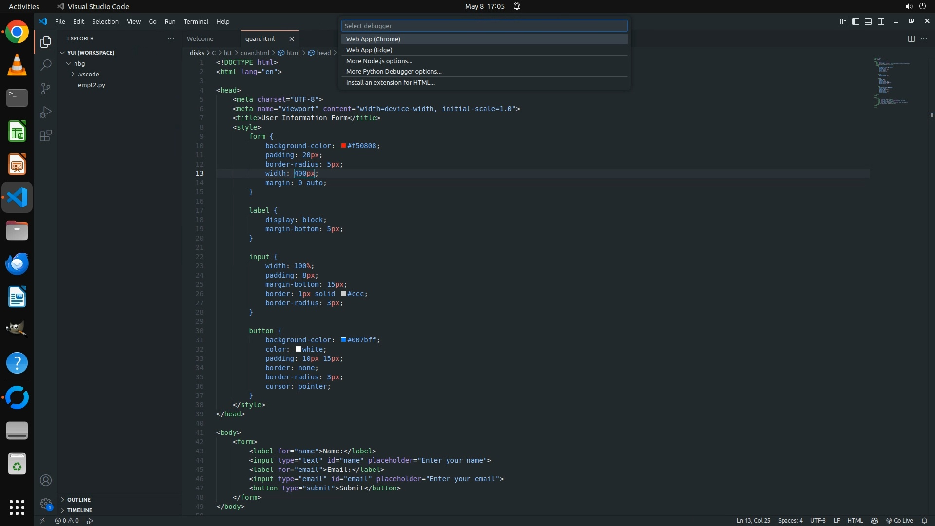Select Web App (Chrome) debugger option
This screenshot has width=935, height=526.
[x=373, y=39]
